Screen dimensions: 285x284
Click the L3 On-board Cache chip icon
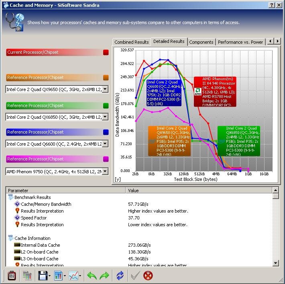(x=17, y=258)
